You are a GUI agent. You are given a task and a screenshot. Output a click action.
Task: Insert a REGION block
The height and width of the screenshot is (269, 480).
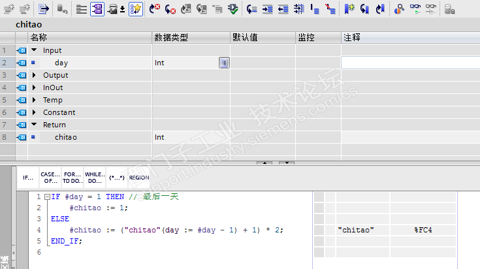point(139,178)
